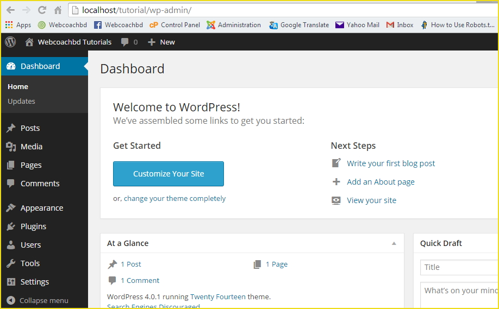Click the plus icon beside Add an About page
The height and width of the screenshot is (309, 499).
336,182
